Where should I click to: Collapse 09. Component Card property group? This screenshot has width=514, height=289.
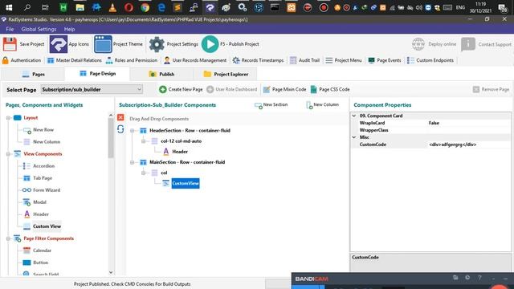(x=354, y=116)
